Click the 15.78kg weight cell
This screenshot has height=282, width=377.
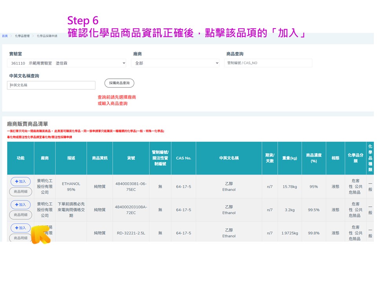(x=290, y=186)
